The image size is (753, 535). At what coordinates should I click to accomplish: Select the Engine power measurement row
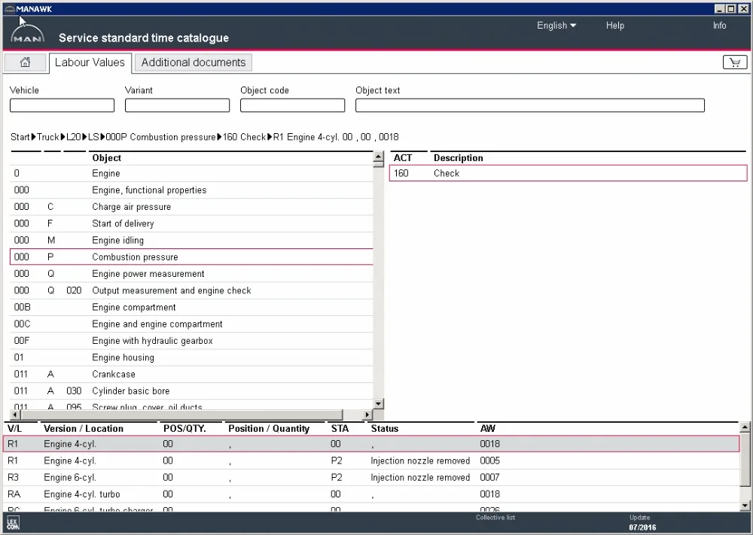191,274
